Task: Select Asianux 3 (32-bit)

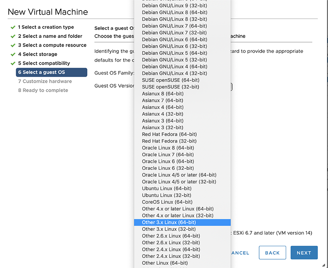Action: pos(182,128)
